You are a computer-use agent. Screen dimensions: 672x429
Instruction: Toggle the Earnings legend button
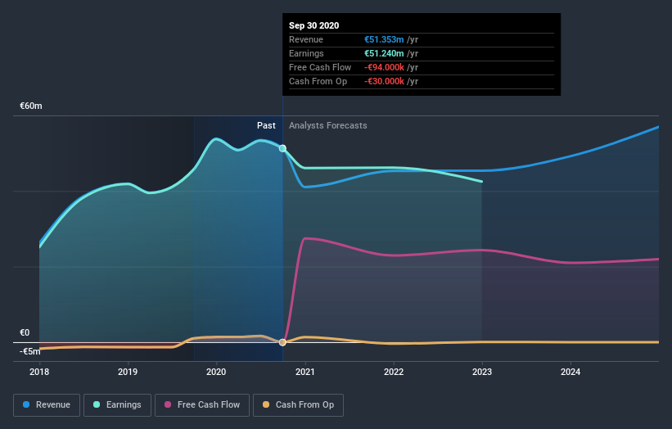coord(117,405)
